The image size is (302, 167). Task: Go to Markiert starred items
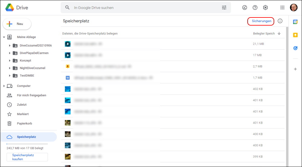tap(23, 114)
